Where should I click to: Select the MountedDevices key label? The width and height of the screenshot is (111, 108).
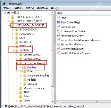[x=34, y=88]
